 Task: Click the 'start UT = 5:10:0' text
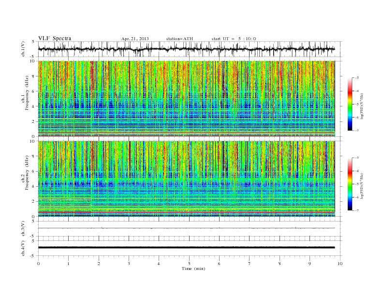point(234,39)
